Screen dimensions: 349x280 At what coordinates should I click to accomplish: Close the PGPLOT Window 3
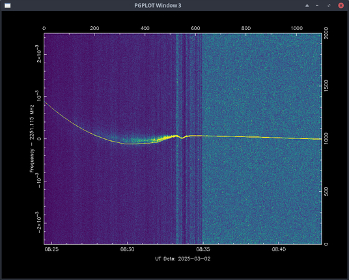point(341,6)
